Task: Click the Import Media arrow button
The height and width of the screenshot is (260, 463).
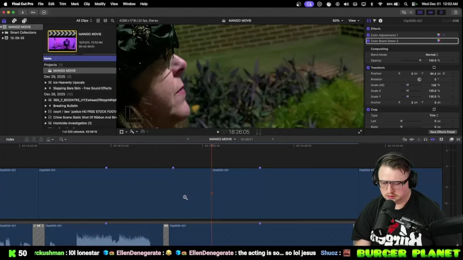Action: (22, 12)
